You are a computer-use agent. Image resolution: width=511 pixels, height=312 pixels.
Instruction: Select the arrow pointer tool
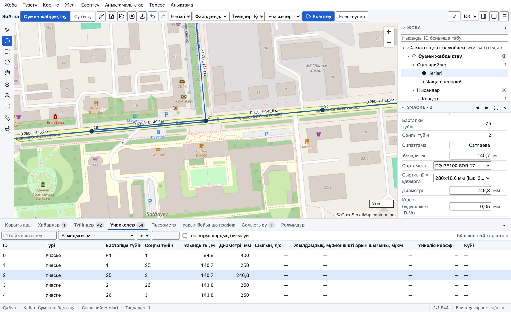[x=7, y=30]
